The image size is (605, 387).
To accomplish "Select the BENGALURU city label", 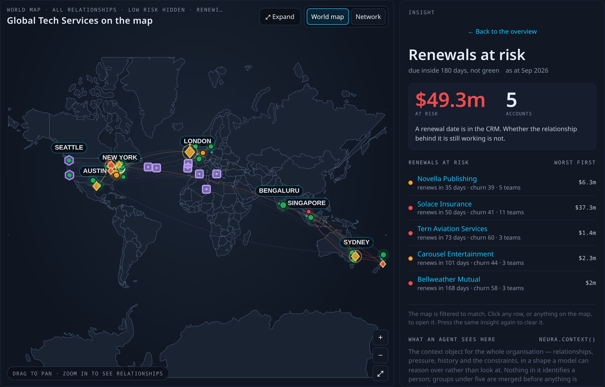I will 279,191.
